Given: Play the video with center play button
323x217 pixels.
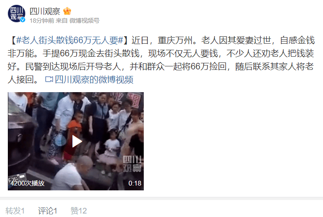Looking at the screenshot, I should point(76,141).
